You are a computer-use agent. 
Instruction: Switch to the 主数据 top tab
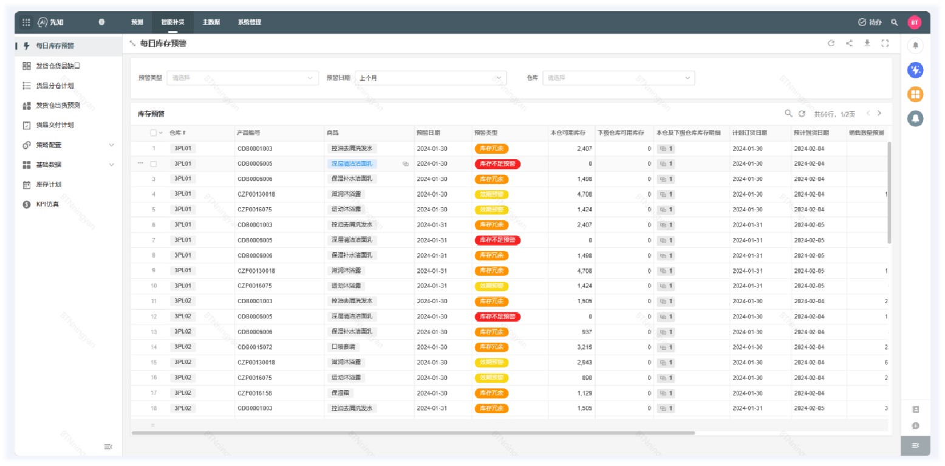tap(211, 22)
